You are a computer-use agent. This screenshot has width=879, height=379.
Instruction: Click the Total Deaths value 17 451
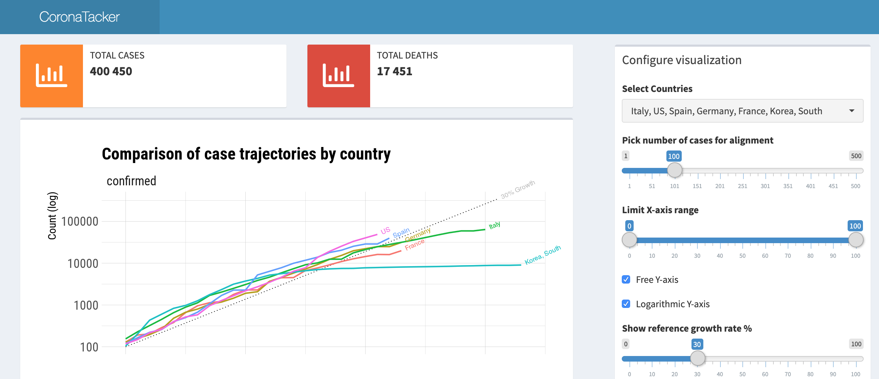tap(395, 71)
